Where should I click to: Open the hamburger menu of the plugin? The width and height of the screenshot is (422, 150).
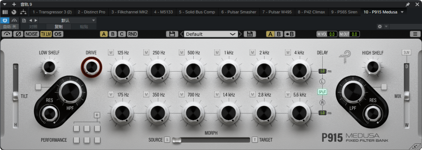tap(415, 34)
